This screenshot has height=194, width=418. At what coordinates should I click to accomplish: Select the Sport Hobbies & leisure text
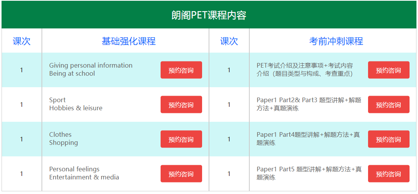tap(76, 104)
